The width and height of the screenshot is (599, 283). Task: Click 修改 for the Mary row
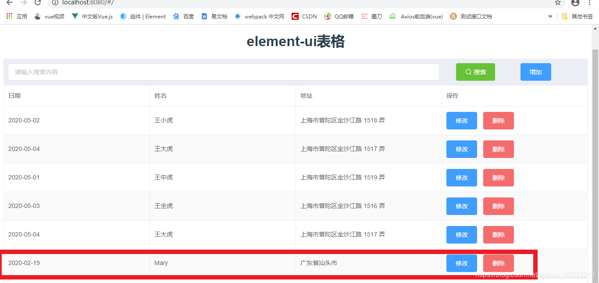click(462, 263)
